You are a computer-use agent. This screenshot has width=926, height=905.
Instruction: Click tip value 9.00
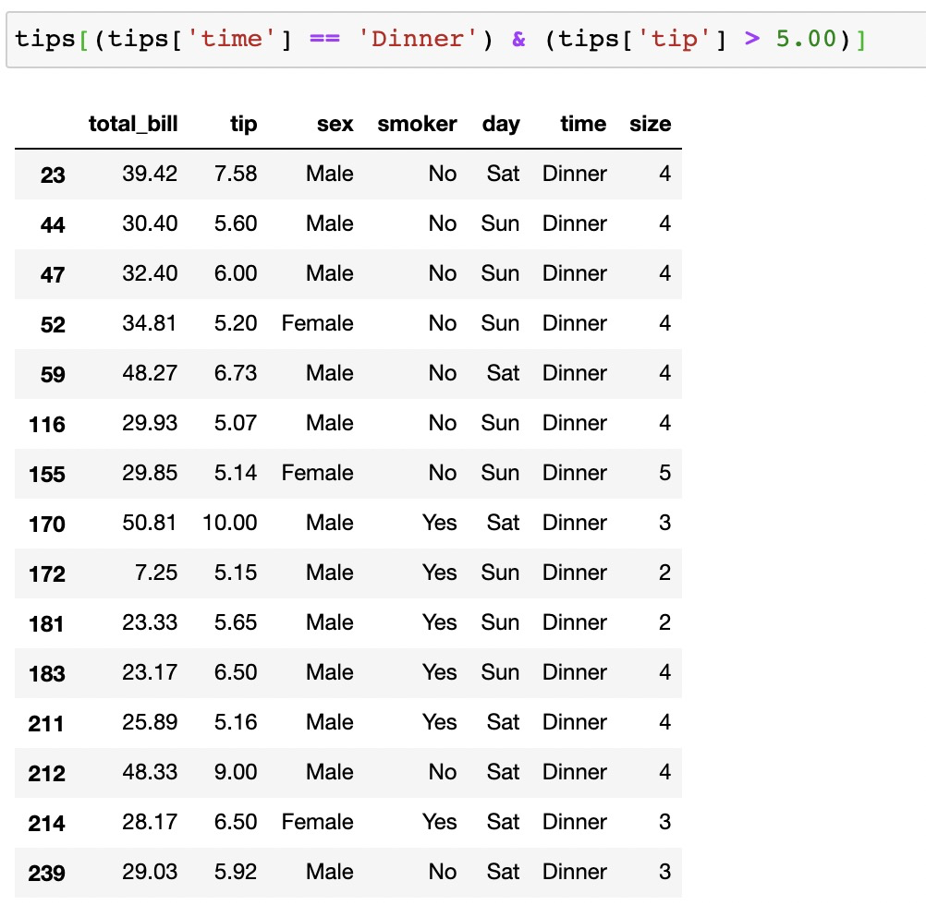click(x=235, y=772)
